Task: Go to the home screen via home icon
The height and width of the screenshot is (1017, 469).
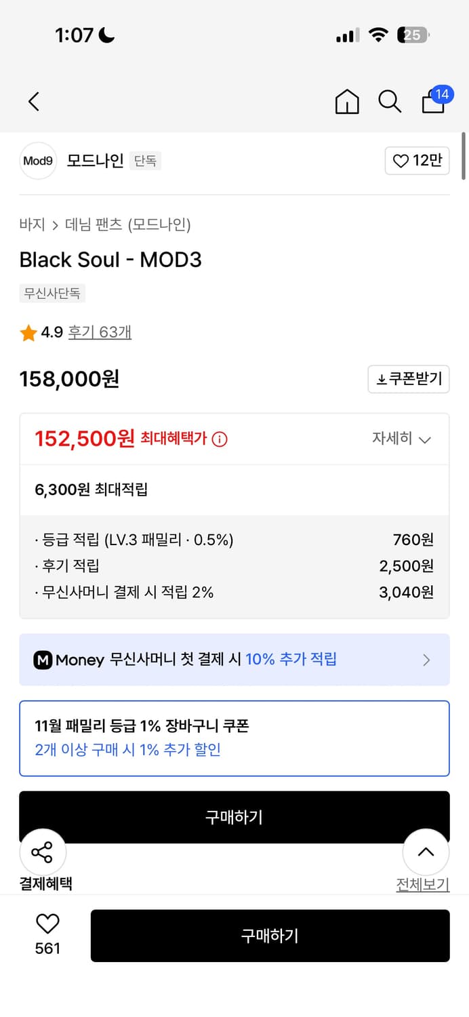Action: (346, 102)
